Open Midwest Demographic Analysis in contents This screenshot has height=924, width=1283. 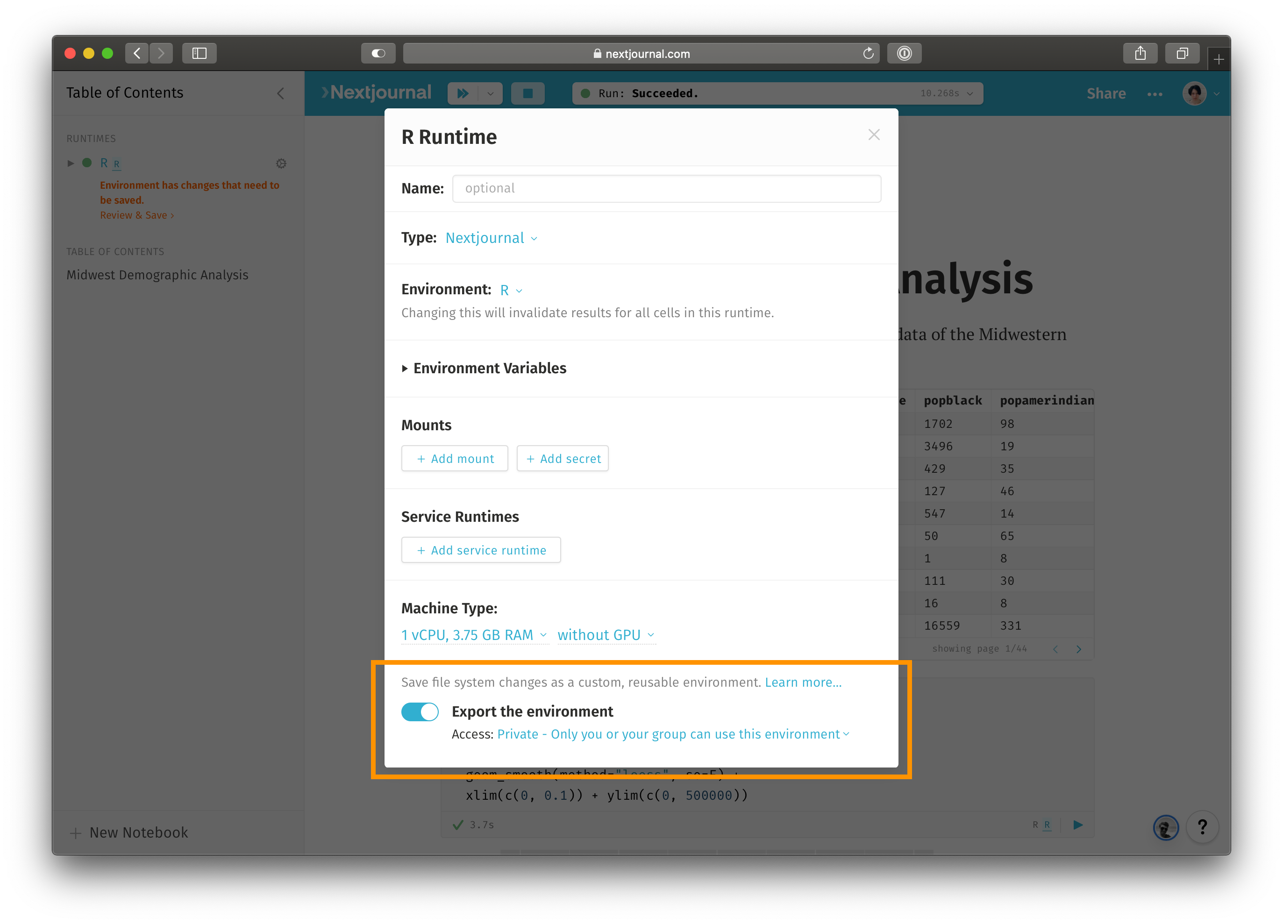click(x=157, y=275)
